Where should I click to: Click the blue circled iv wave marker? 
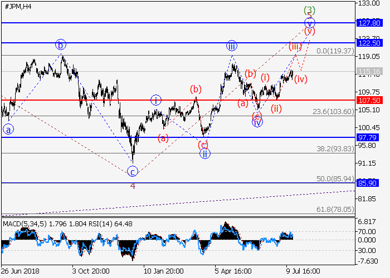[x=257, y=122]
